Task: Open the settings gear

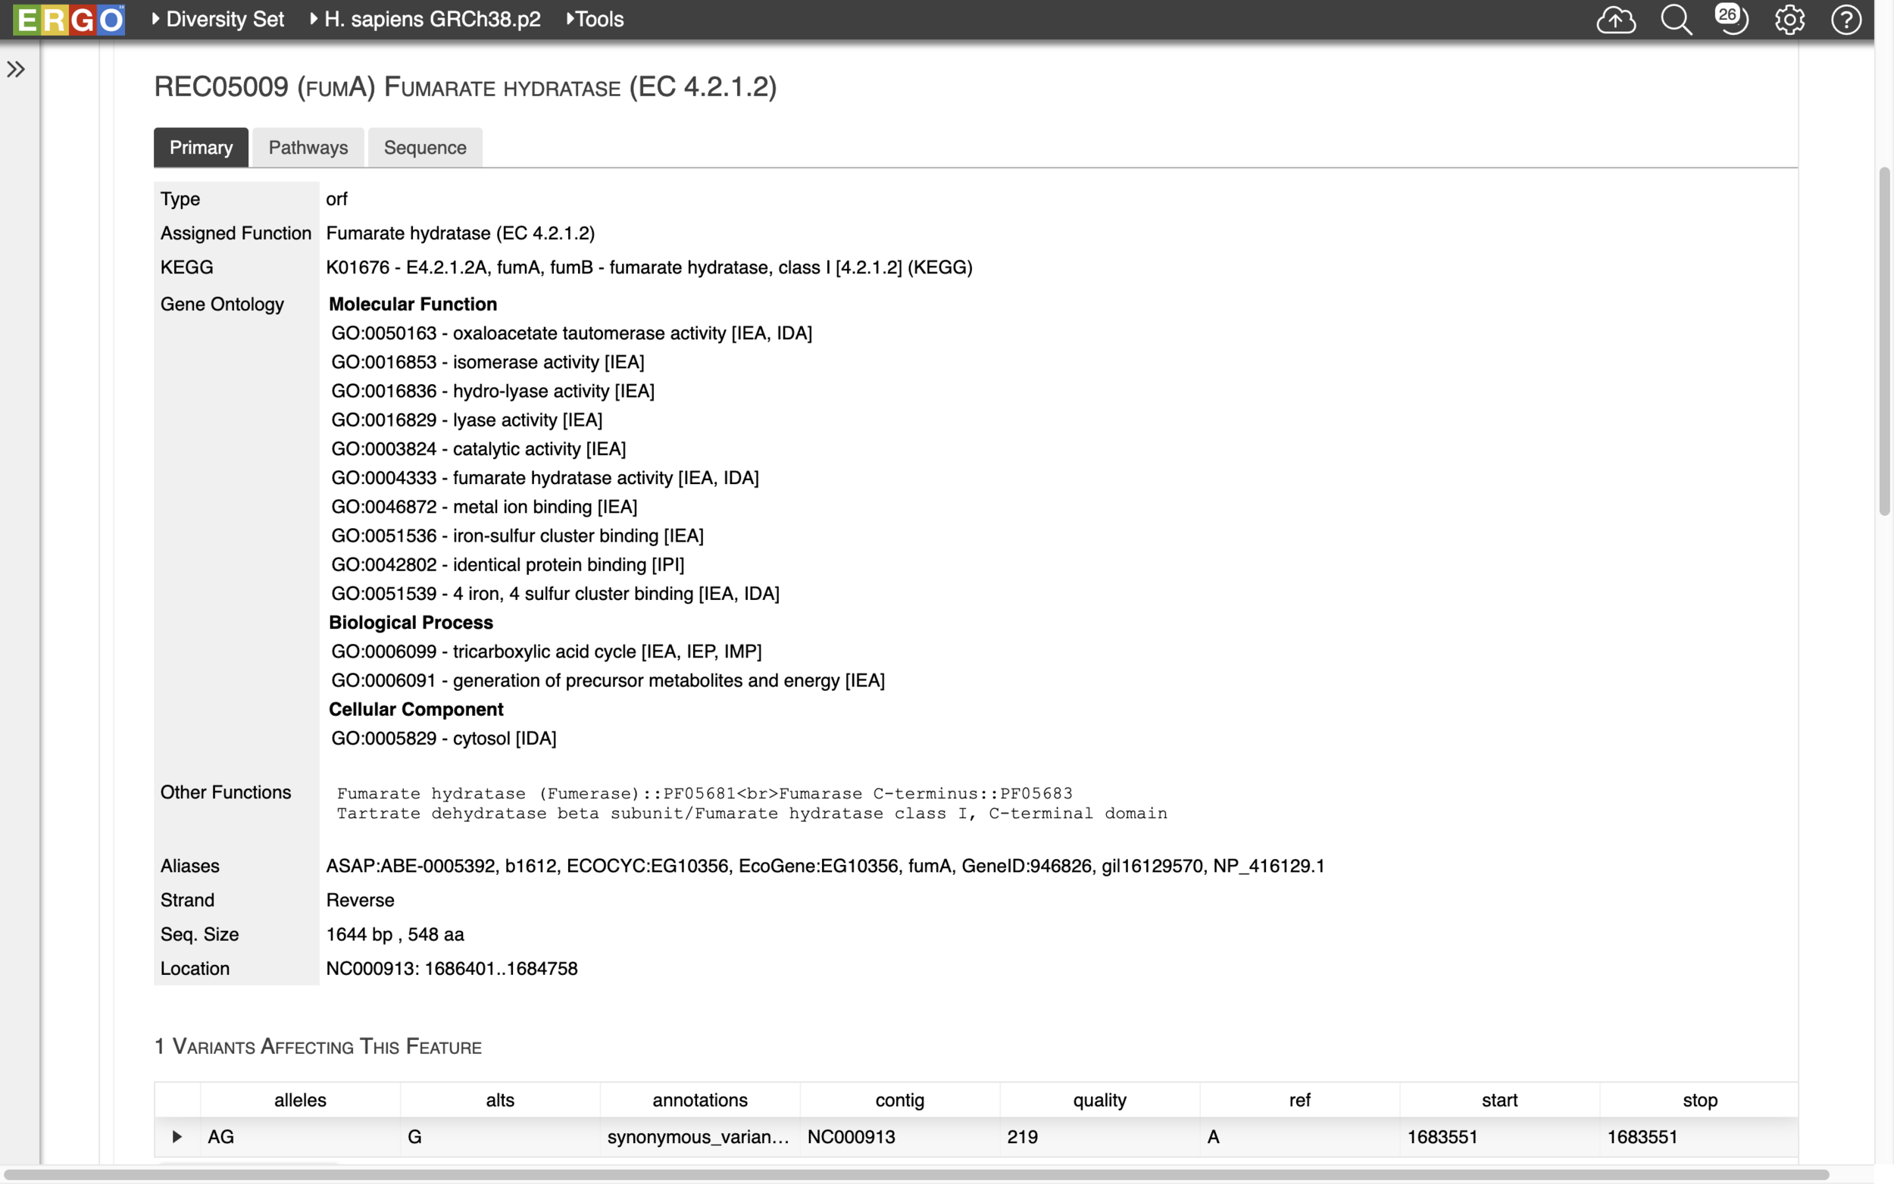Action: pos(1790,20)
